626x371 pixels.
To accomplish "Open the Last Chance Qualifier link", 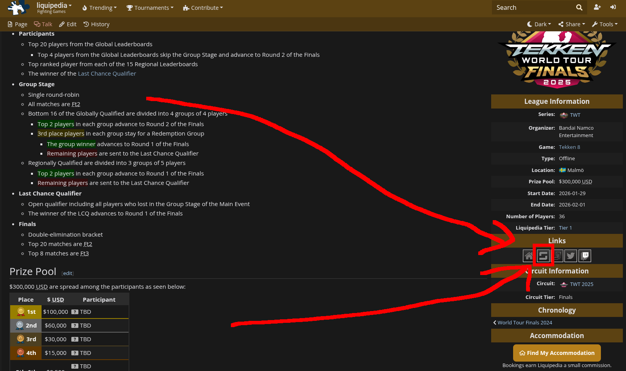I will click(107, 74).
